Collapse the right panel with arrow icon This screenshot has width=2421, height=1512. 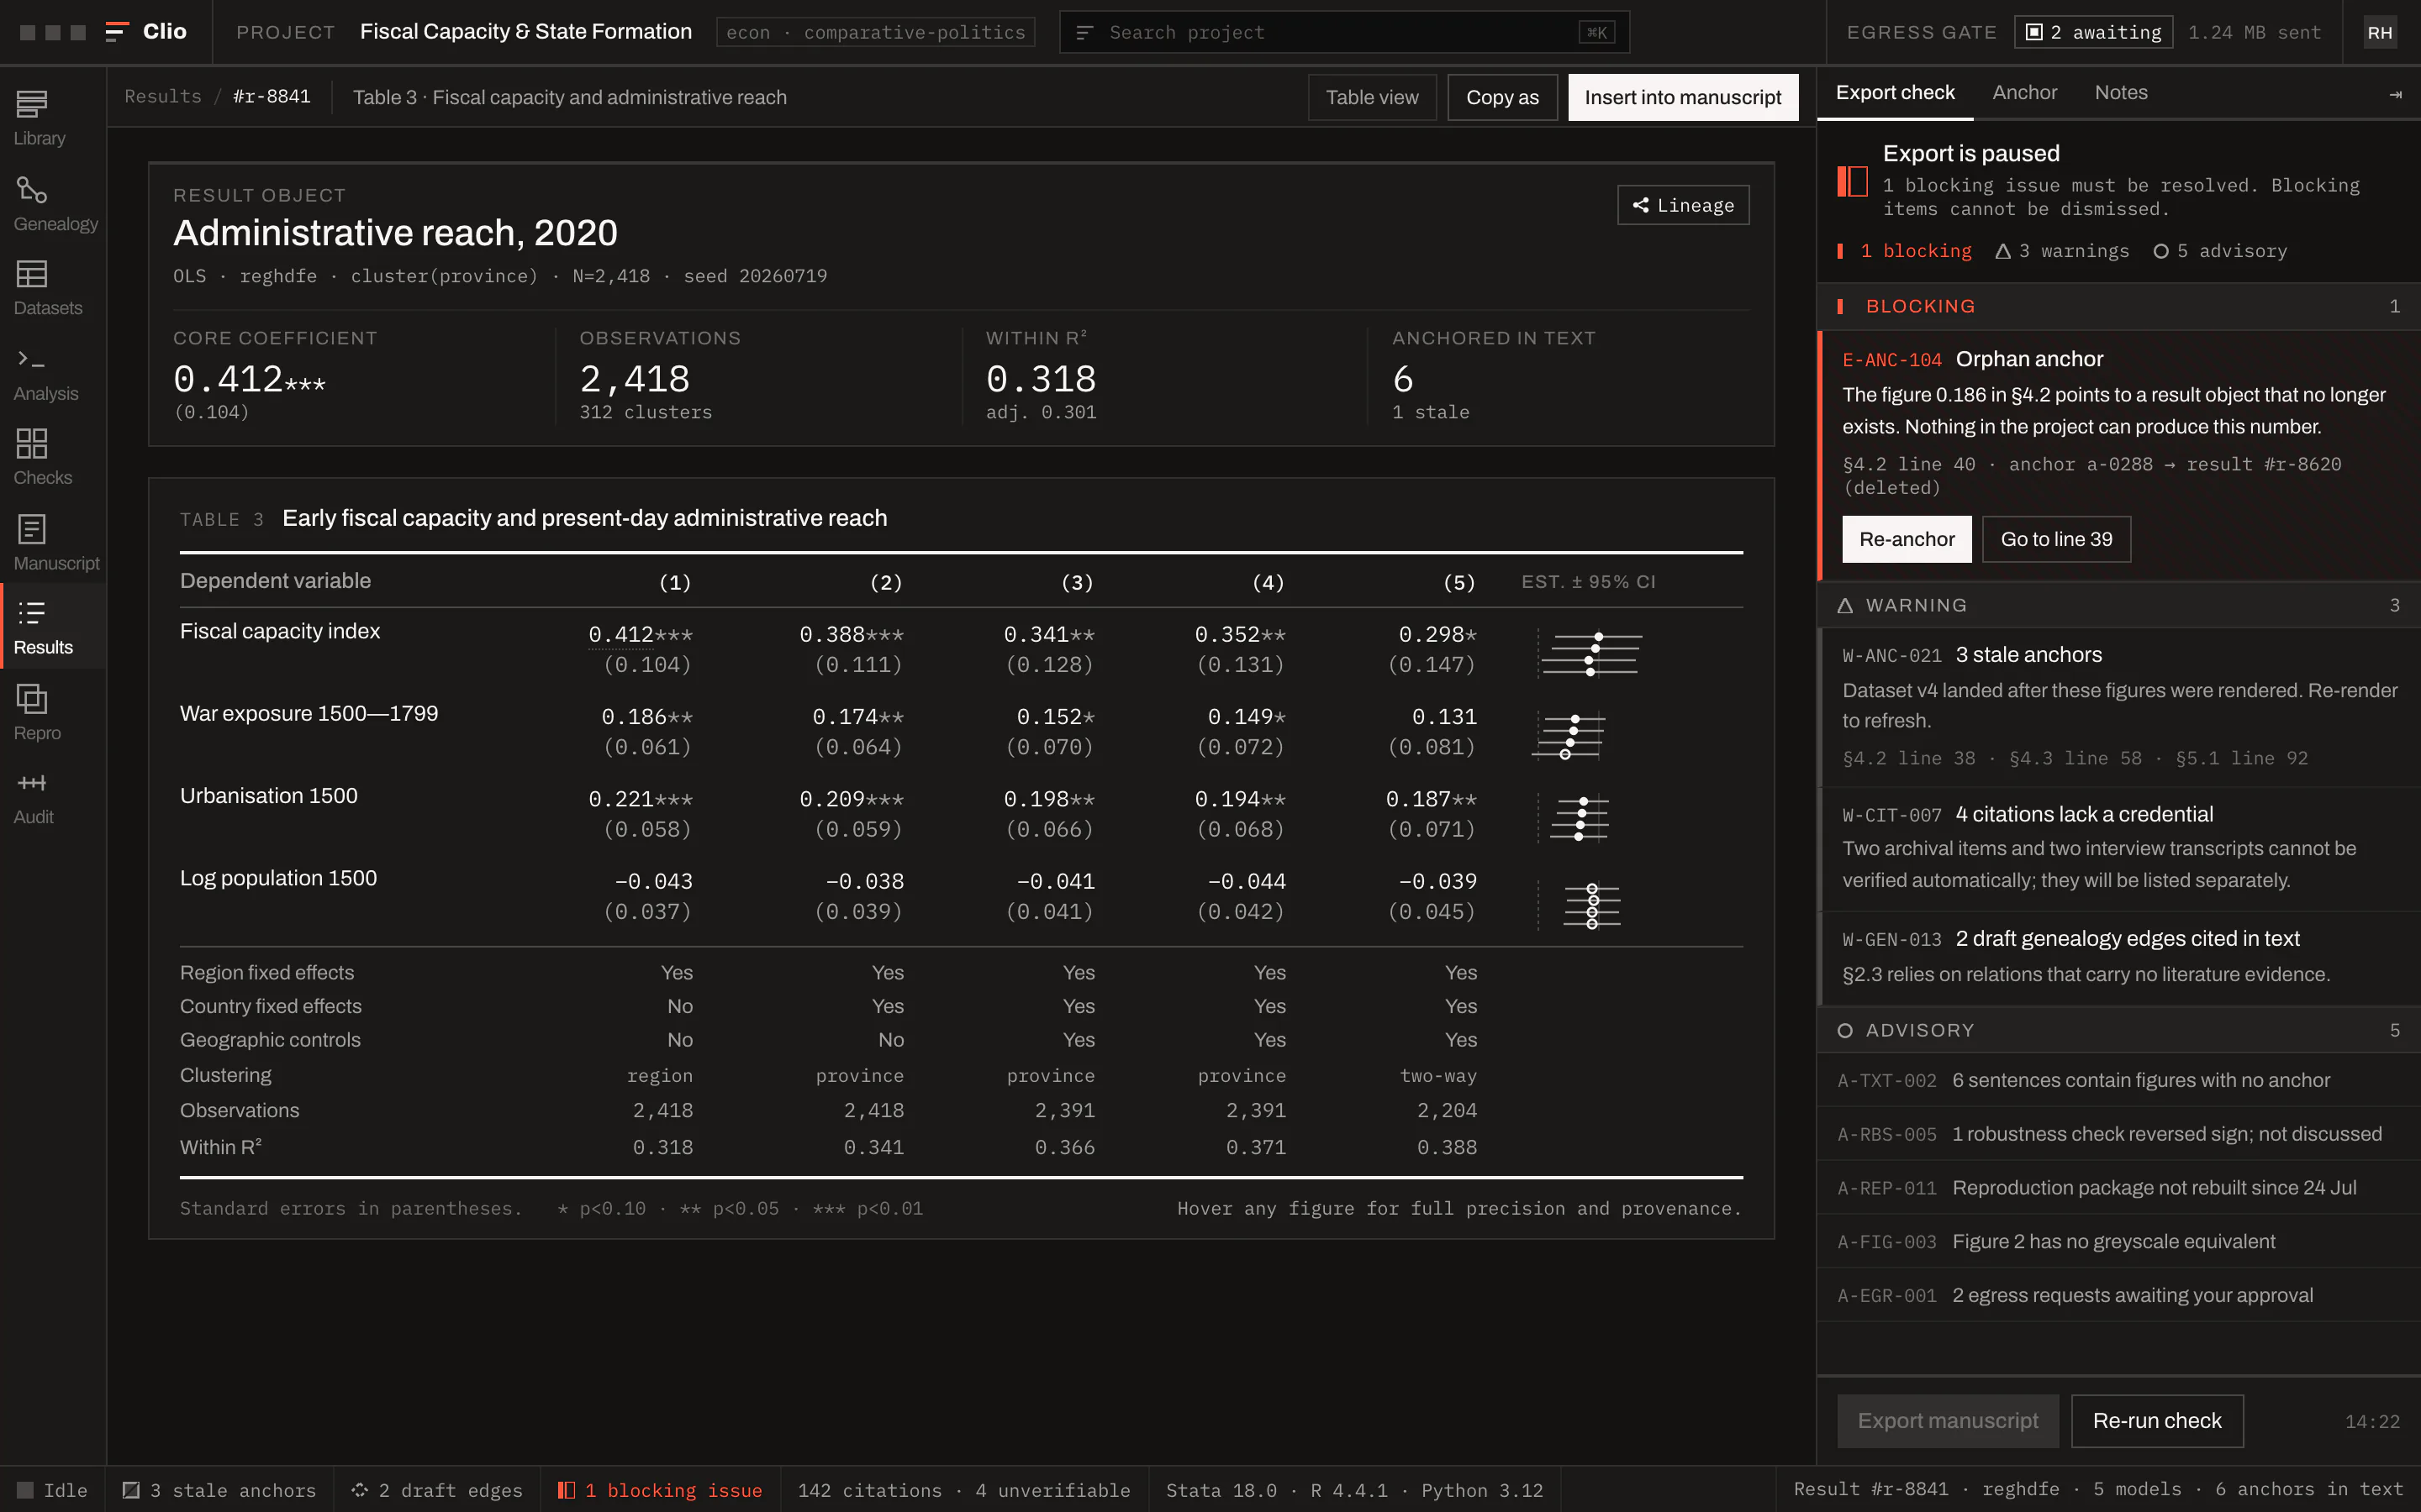[x=2396, y=95]
